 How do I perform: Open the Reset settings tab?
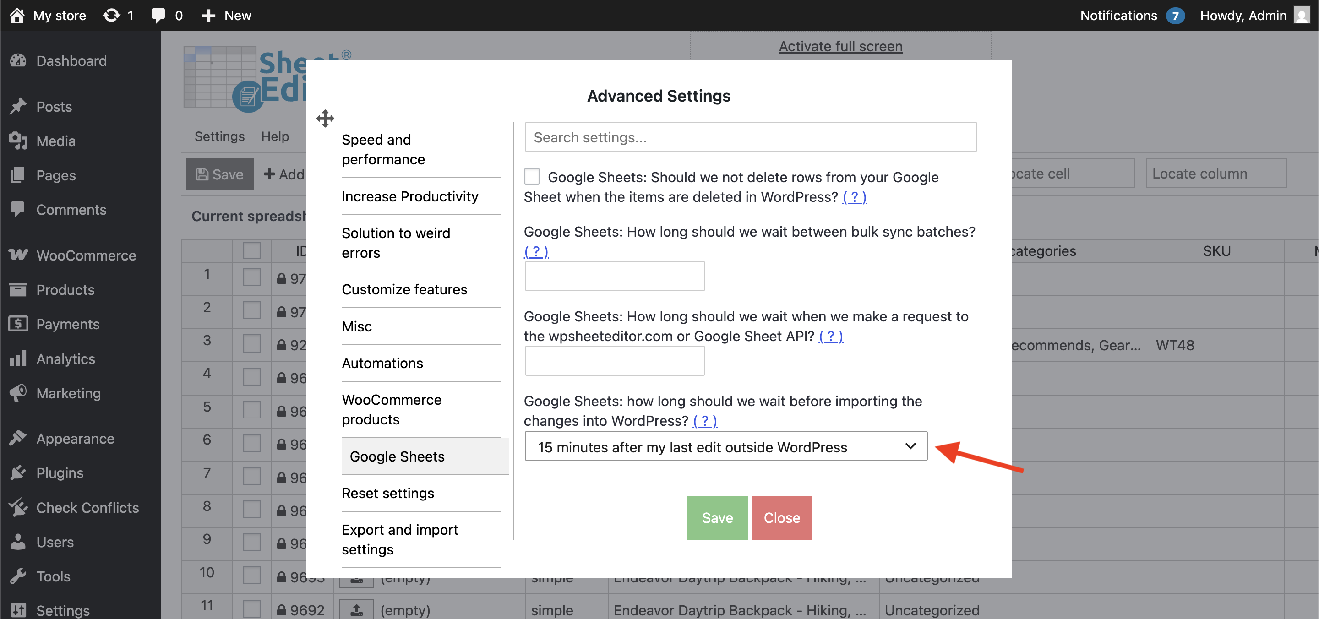click(x=421, y=493)
